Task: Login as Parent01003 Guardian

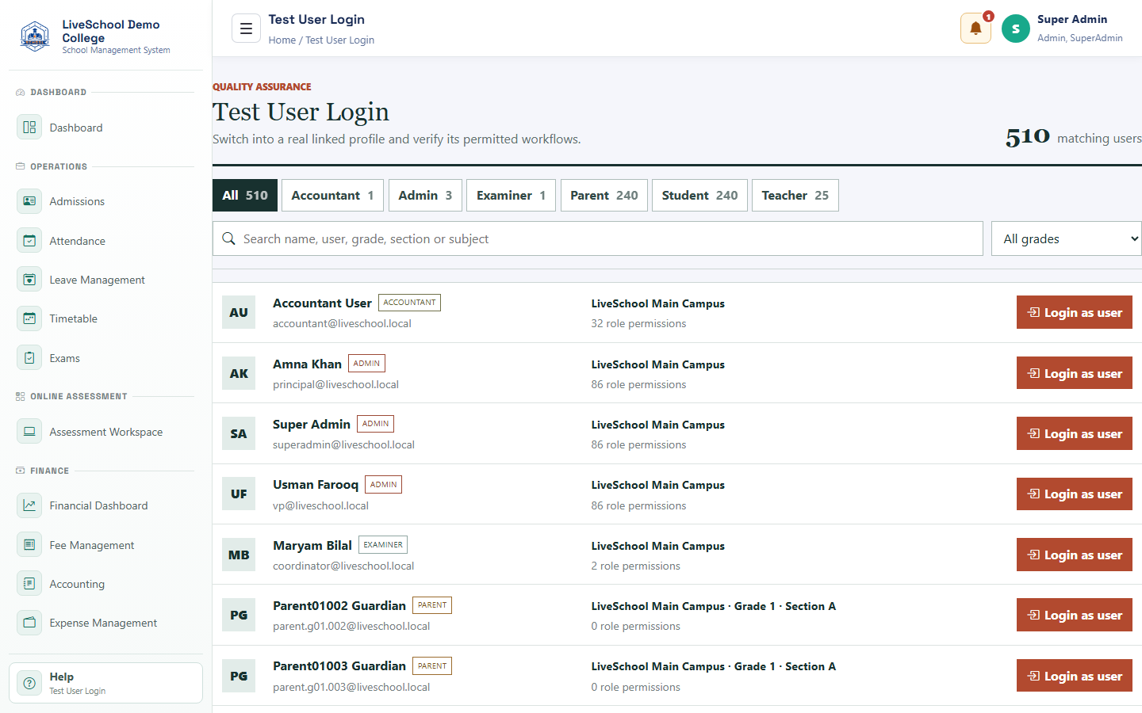Action: click(x=1075, y=676)
